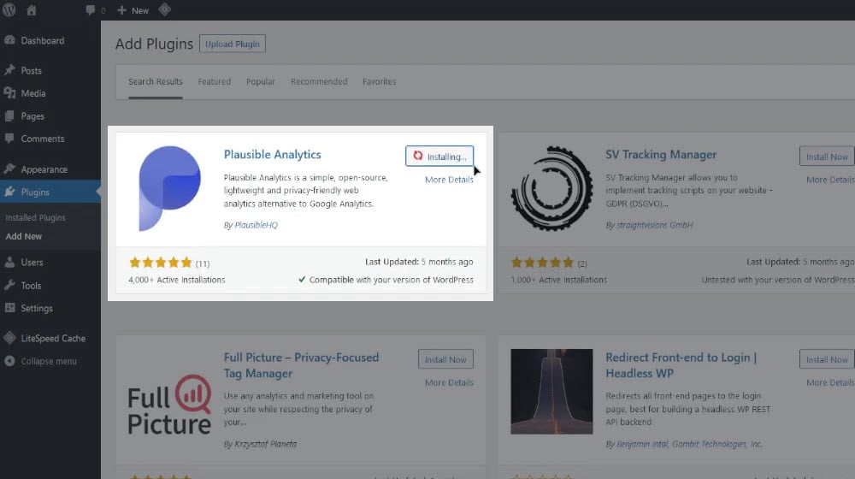Click the Collapse menu arrow icon
Viewport: 855px width, 479px height.
click(9, 361)
